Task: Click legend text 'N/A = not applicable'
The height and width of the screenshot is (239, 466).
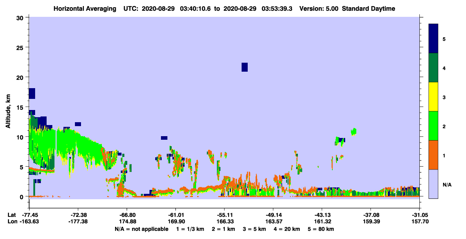Action: (x=141, y=229)
